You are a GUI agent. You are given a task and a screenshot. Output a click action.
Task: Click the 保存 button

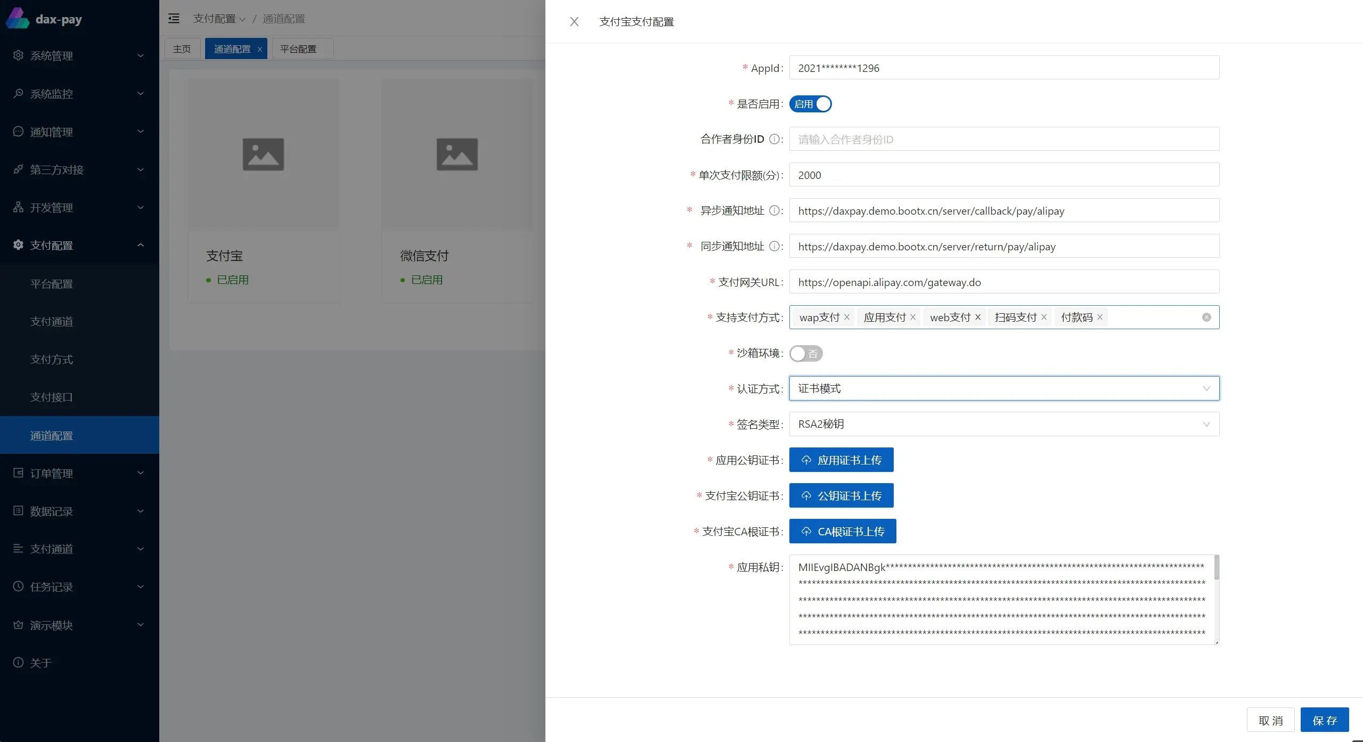[x=1325, y=720]
